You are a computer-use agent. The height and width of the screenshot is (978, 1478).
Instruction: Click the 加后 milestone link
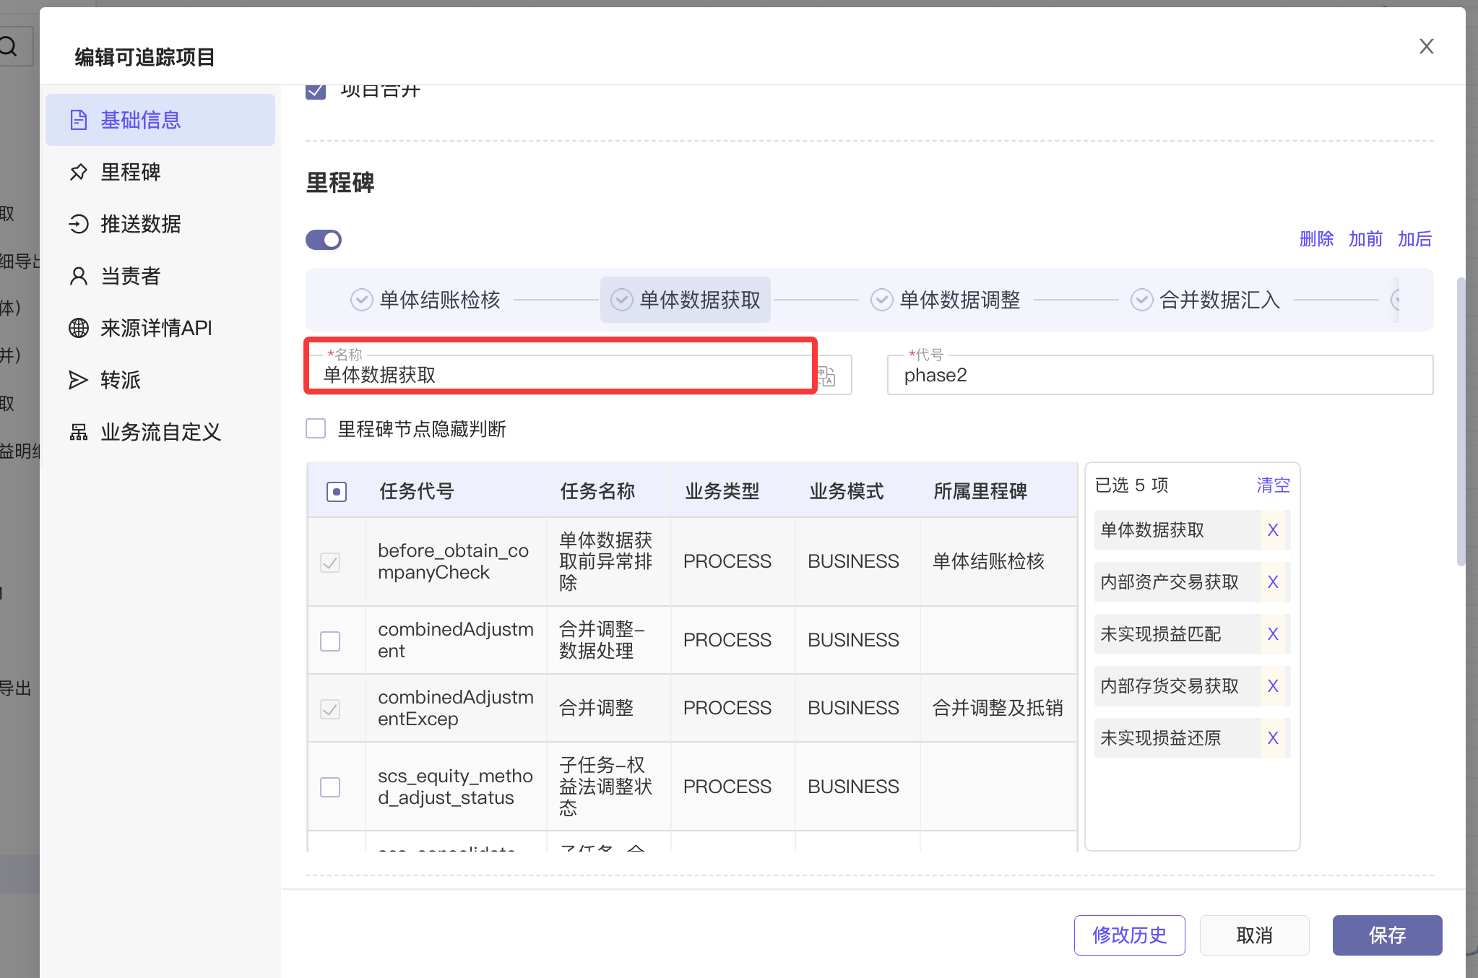1414,239
